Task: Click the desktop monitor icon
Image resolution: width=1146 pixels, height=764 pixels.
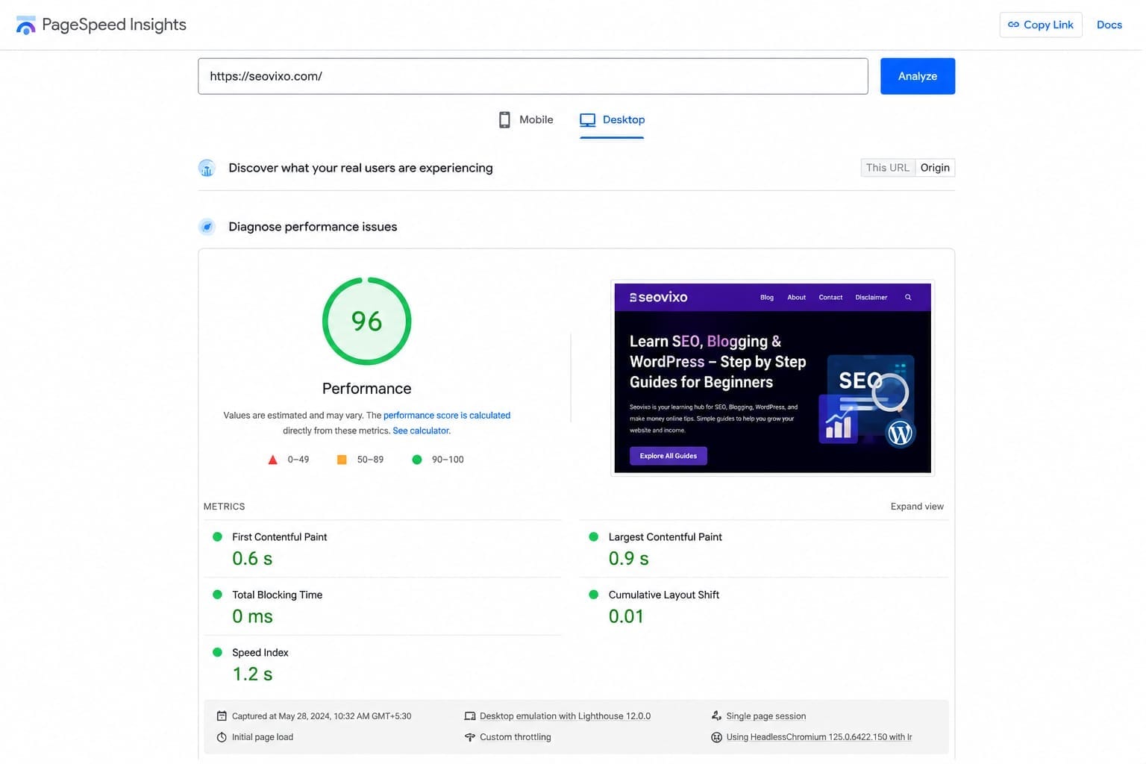Action: [588, 119]
